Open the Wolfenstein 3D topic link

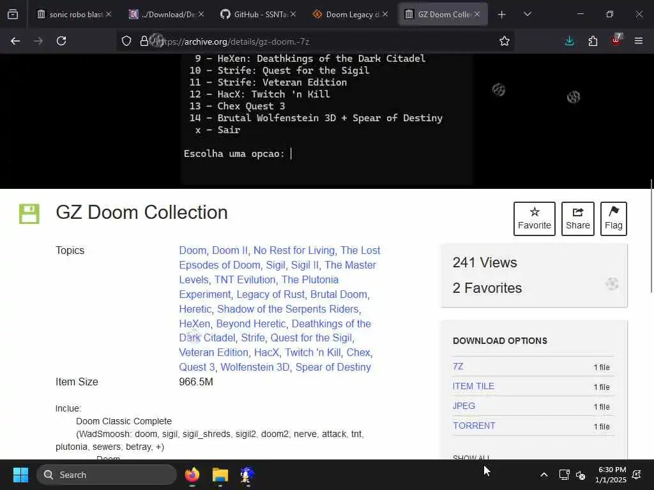[x=255, y=367]
